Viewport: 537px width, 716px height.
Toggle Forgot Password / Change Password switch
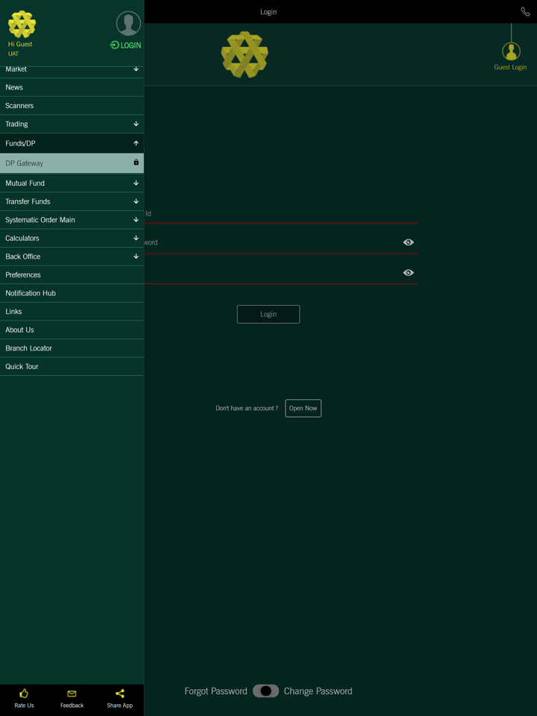[x=266, y=691]
